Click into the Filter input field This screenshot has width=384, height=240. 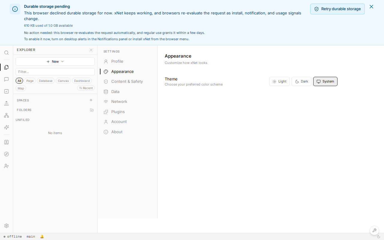55,72
